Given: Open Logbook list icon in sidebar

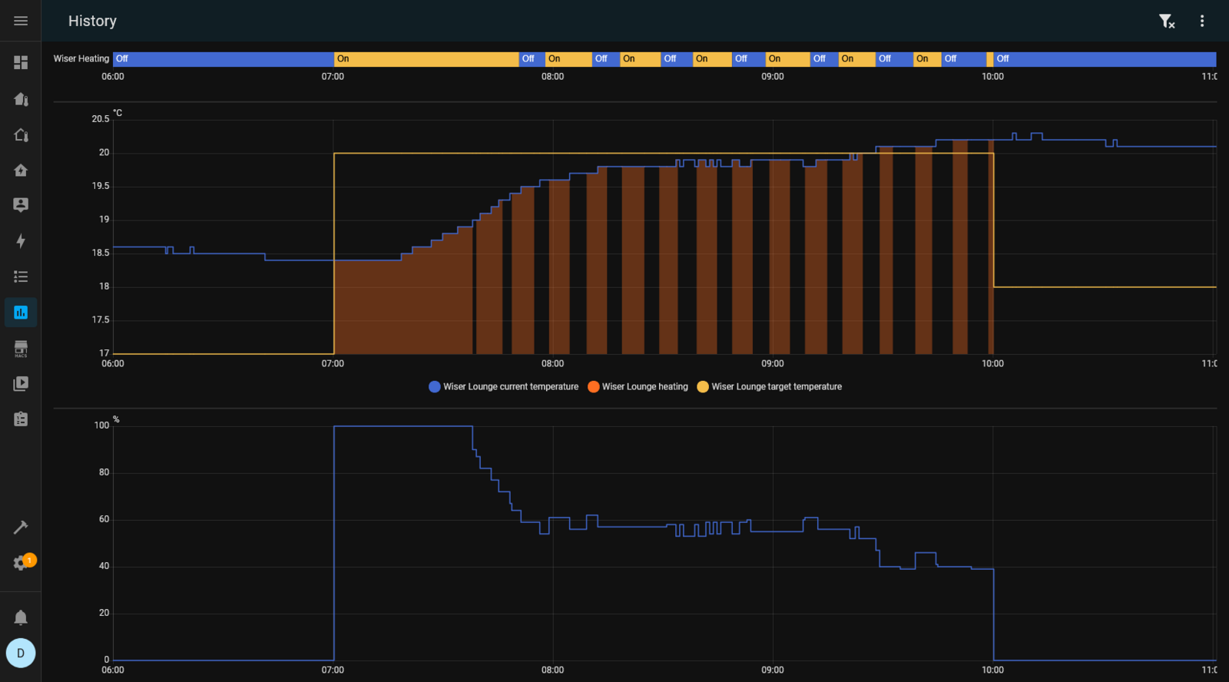Looking at the screenshot, I should tap(21, 276).
